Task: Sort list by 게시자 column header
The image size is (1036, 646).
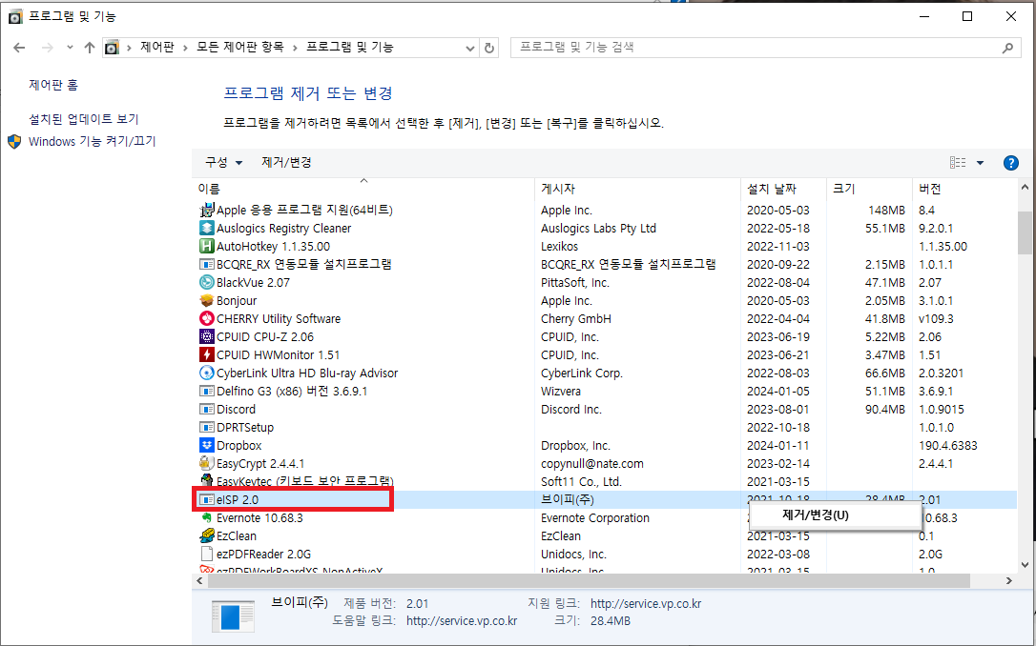Action: point(637,189)
